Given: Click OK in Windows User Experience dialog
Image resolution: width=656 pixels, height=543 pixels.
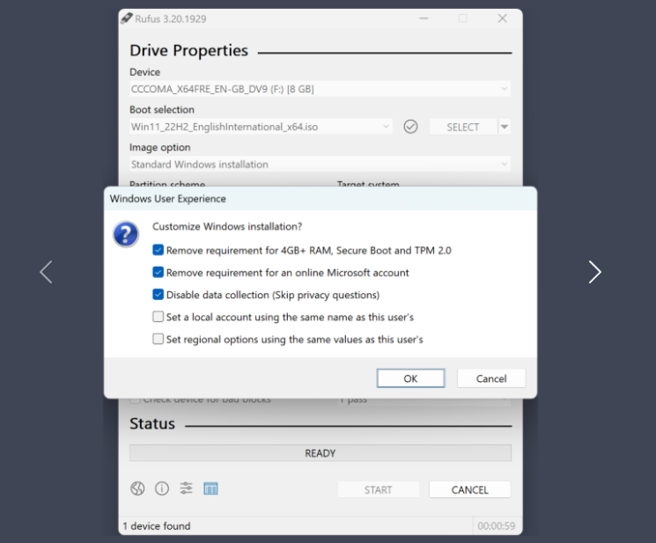Looking at the screenshot, I should [410, 378].
